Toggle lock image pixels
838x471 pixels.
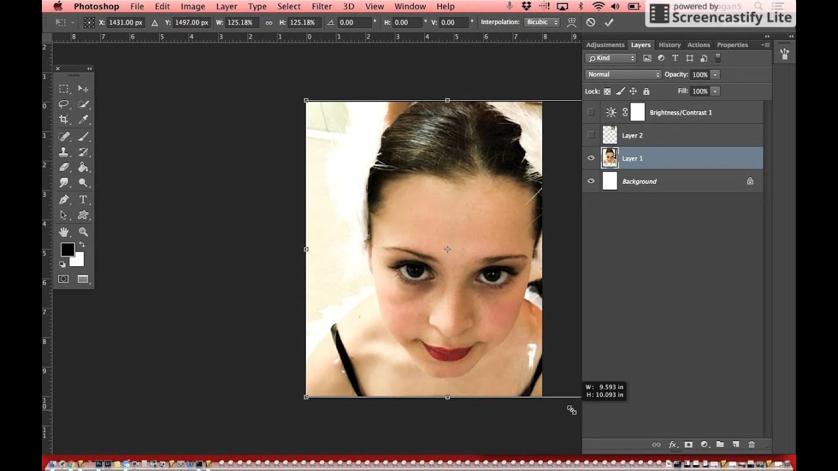[x=620, y=92]
